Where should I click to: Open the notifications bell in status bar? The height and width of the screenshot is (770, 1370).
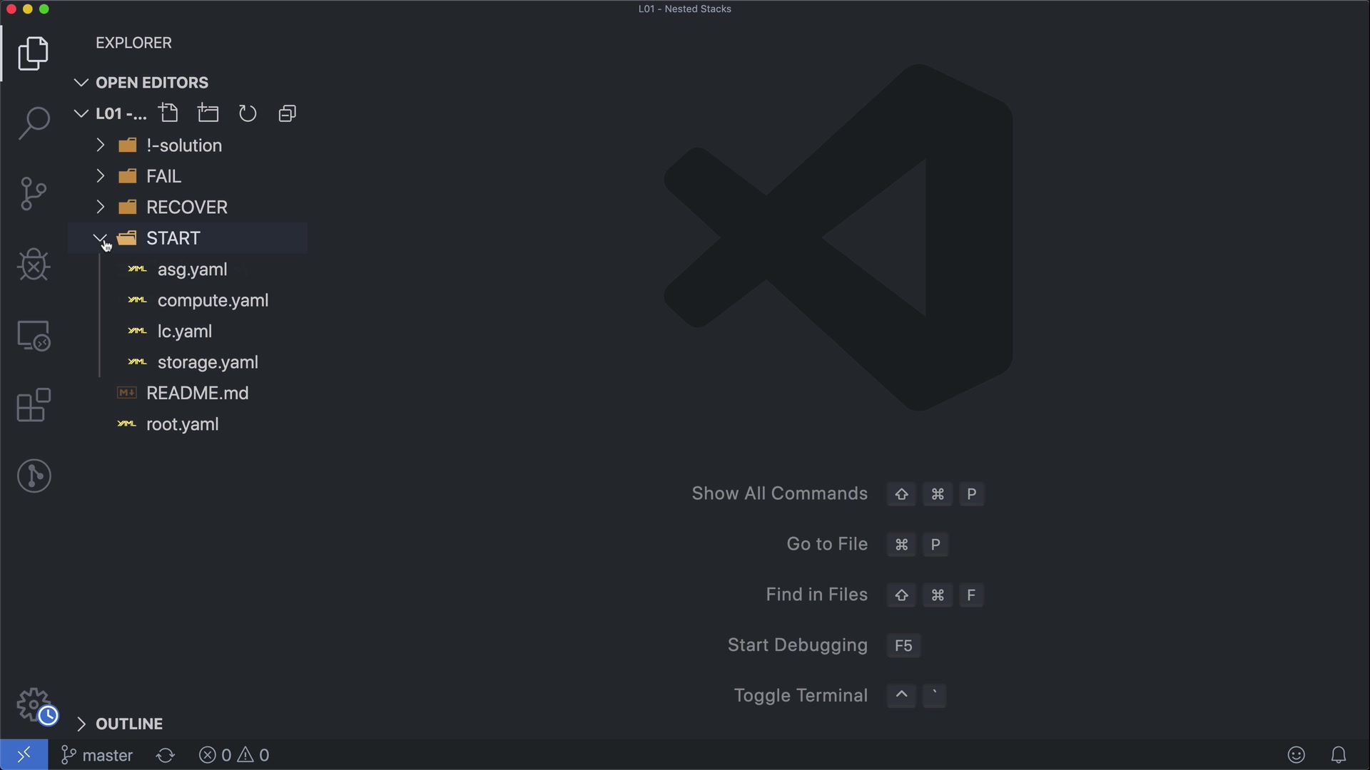(x=1339, y=755)
